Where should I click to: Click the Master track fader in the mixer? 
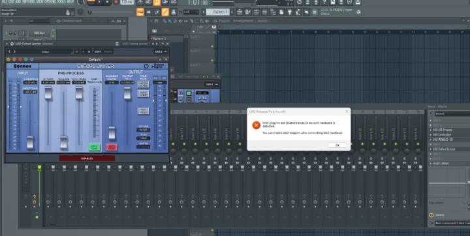pos(39,168)
